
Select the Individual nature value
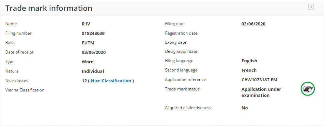tap(93, 71)
